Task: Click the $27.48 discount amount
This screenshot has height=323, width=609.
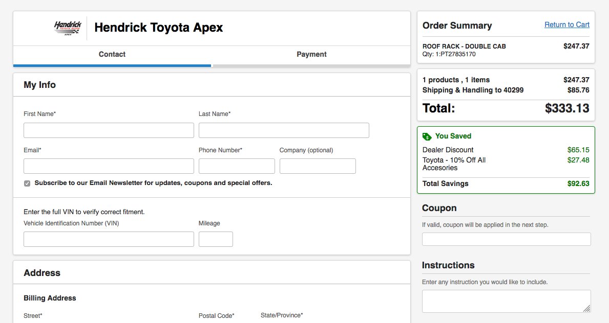Action: (x=578, y=160)
